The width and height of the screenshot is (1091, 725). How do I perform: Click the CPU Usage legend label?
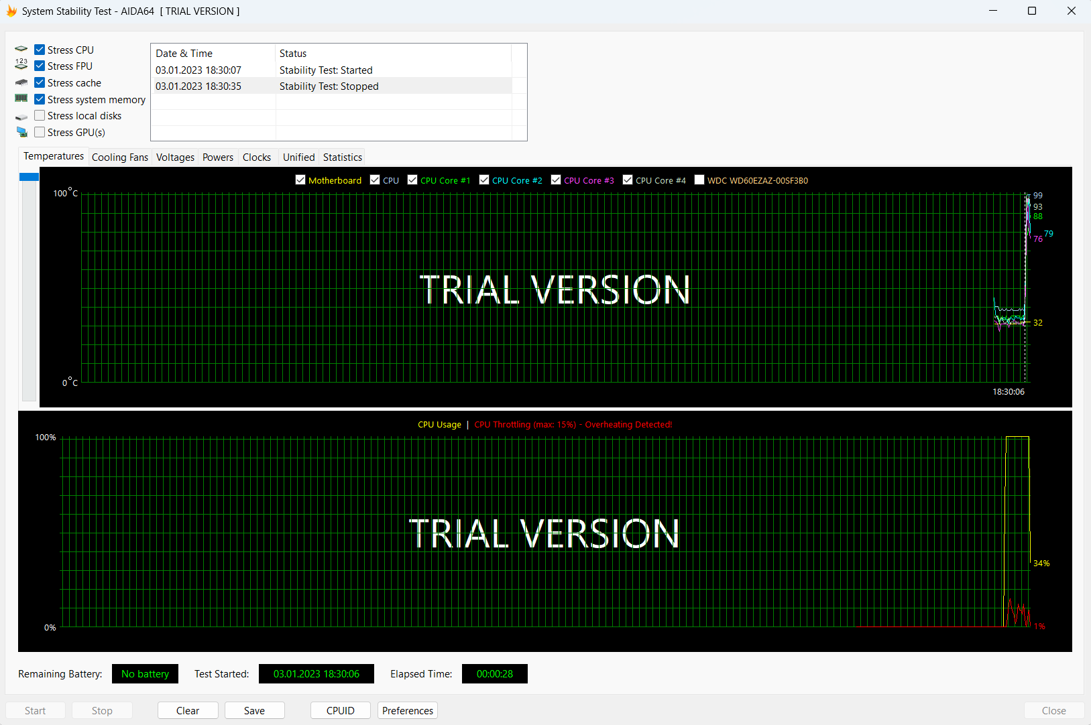(439, 424)
